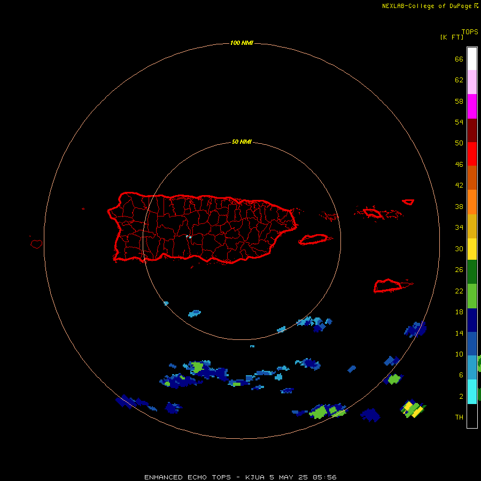Image resolution: width=481 pixels, height=481 pixels.
Task: Click the dark green legend swatch
Action: [472, 272]
